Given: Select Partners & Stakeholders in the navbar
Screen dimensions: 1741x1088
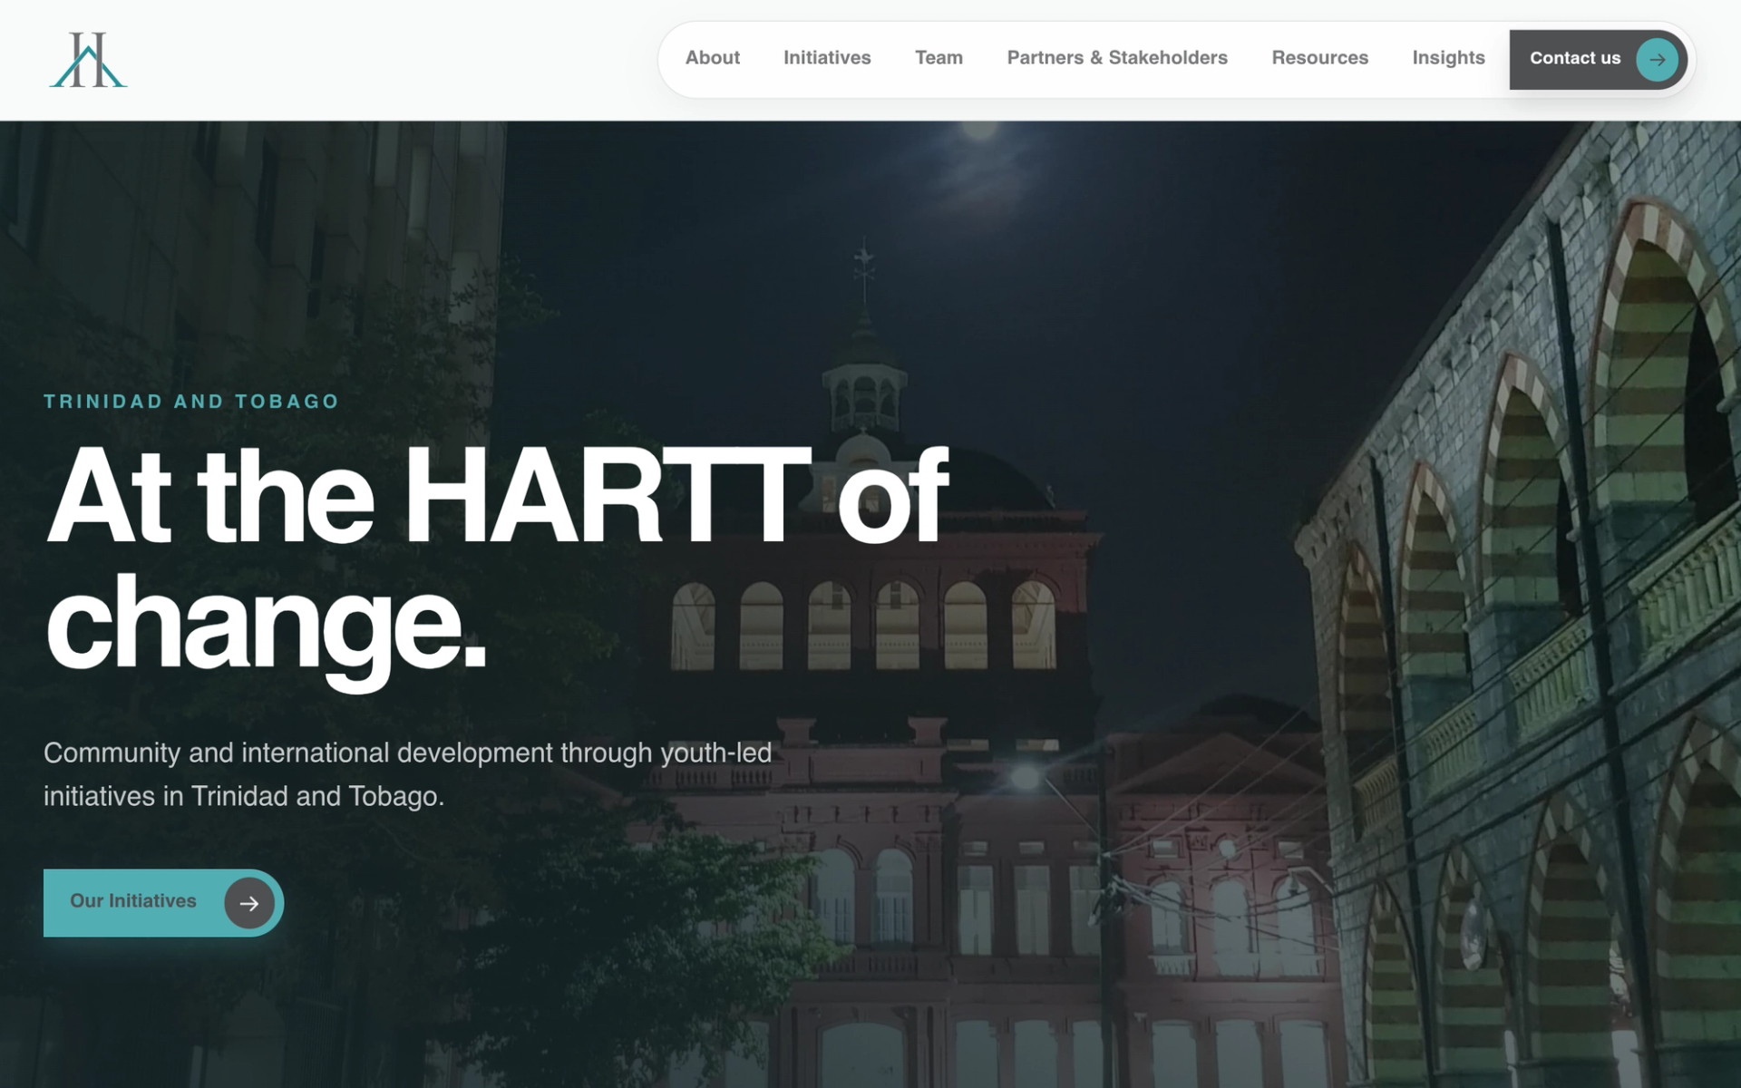Looking at the screenshot, I should click(x=1117, y=58).
